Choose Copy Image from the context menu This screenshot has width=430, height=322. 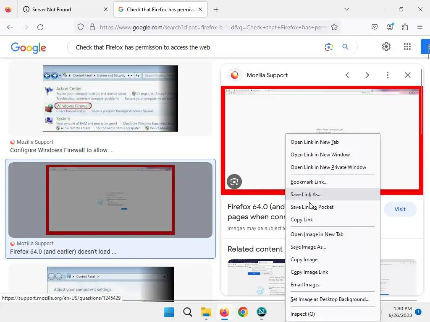(333, 260)
